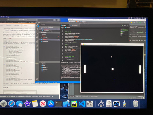Open Run and Debug view in VS Code

pyautogui.click(x=37, y=37)
